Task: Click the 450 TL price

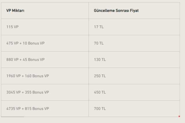Action: 100,92
